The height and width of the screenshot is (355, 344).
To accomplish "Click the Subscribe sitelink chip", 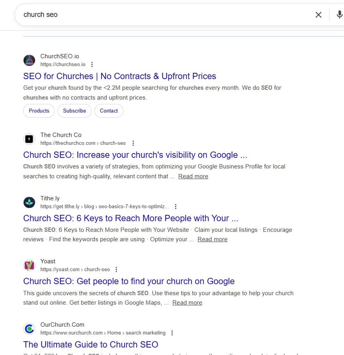I will coord(74,111).
